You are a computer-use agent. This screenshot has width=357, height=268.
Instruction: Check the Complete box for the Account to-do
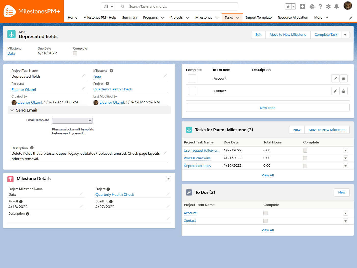coord(192,78)
